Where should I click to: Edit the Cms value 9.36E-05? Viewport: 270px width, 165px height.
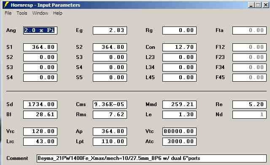(110, 104)
